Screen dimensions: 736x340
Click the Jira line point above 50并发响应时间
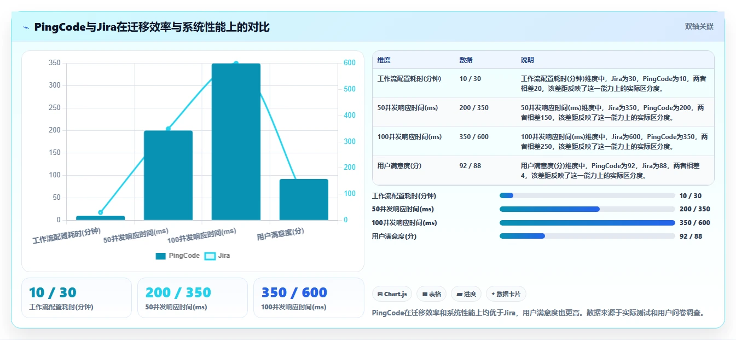[x=168, y=129]
